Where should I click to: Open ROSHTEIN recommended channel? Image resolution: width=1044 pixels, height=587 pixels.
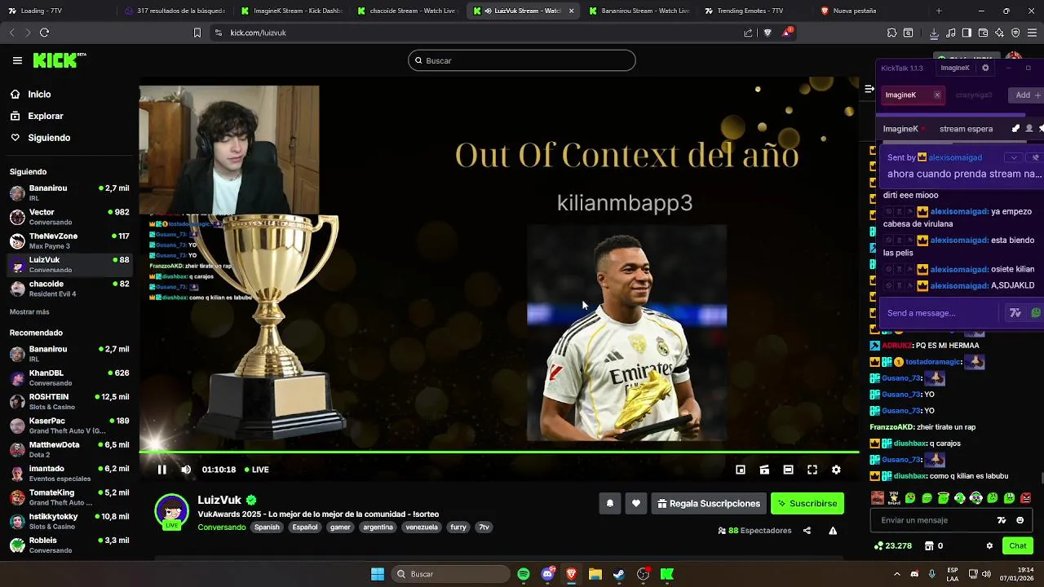[x=69, y=401]
